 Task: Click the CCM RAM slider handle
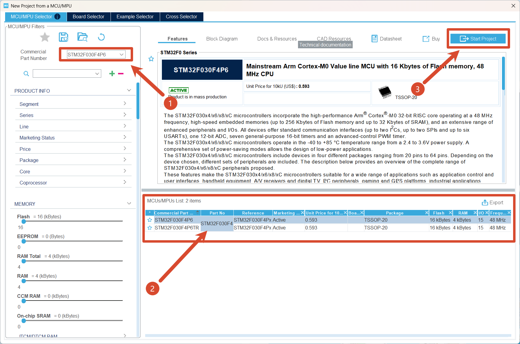pyautogui.click(x=24, y=301)
